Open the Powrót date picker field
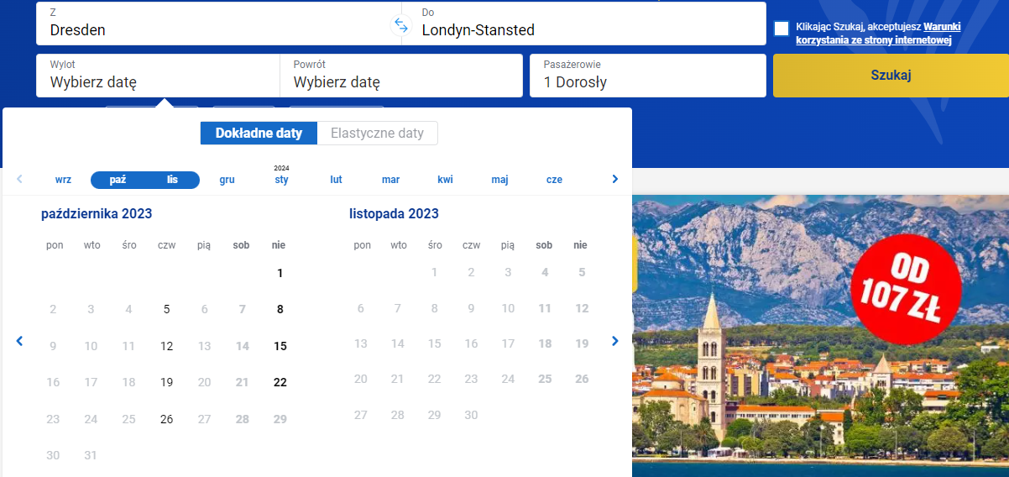 [401, 76]
